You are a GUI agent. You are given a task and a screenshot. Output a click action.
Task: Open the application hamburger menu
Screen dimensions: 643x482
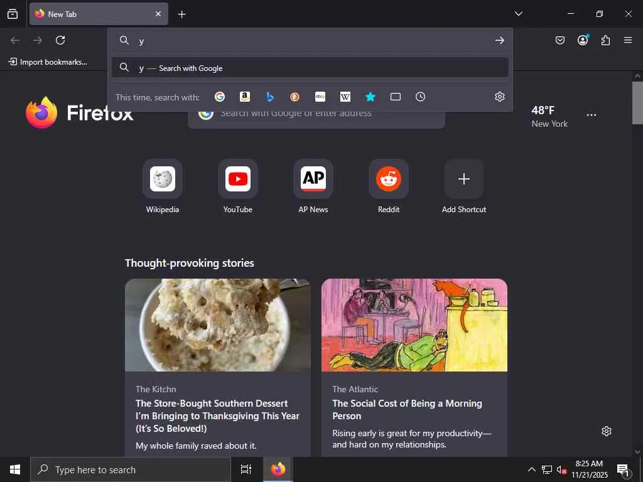pos(628,40)
